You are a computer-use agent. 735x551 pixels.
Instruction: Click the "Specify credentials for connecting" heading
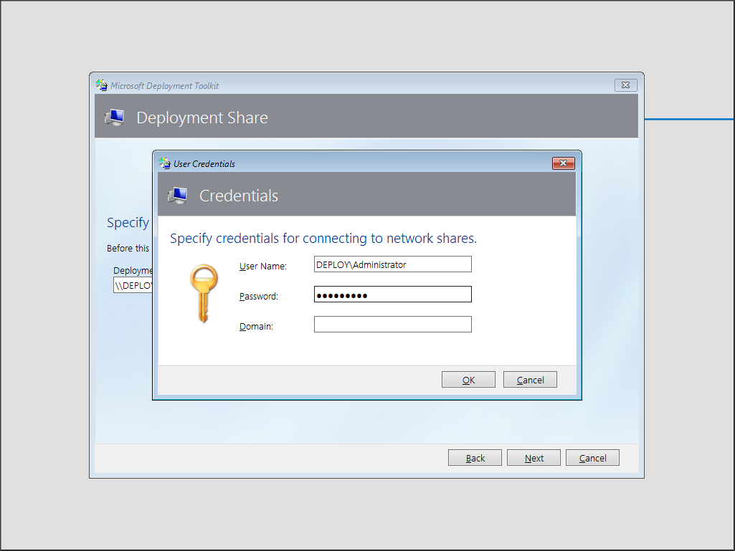[x=323, y=239]
